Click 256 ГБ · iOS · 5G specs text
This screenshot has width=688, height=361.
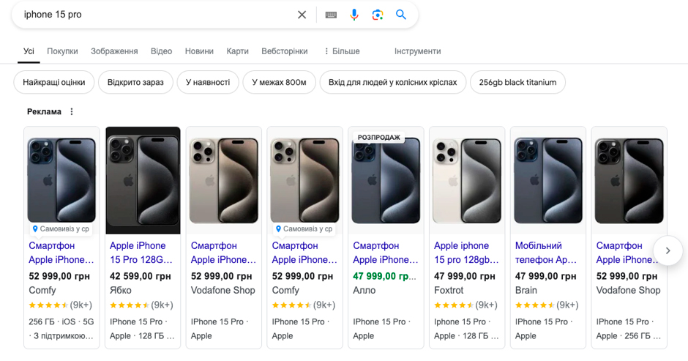tap(61, 321)
